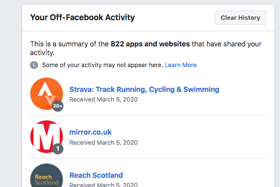Click 'Some of your activity may not appear here'

pos(102,65)
